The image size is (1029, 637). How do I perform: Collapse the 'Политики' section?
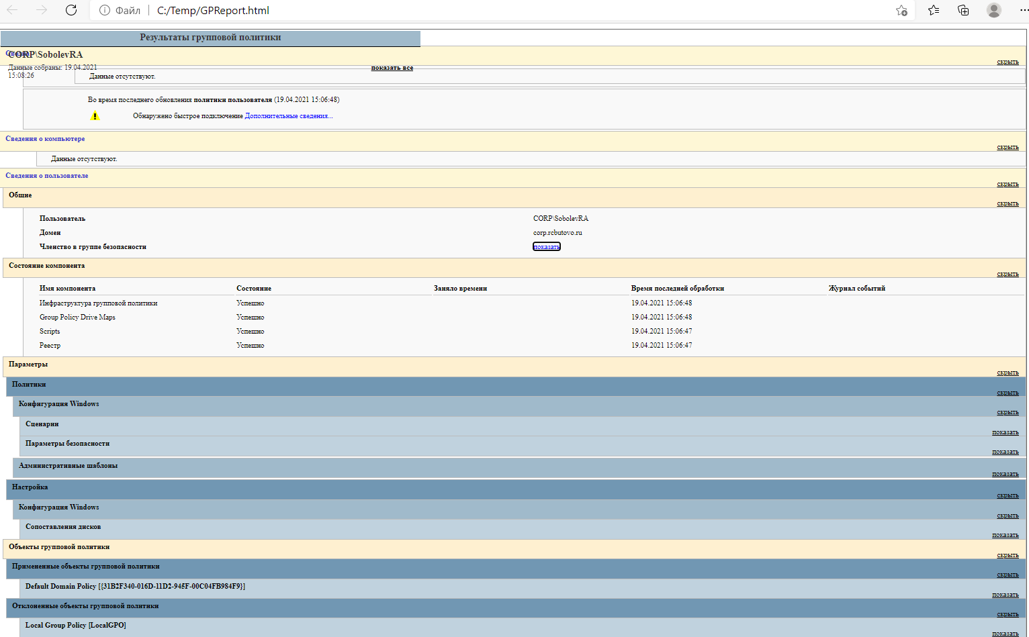tap(1008, 393)
